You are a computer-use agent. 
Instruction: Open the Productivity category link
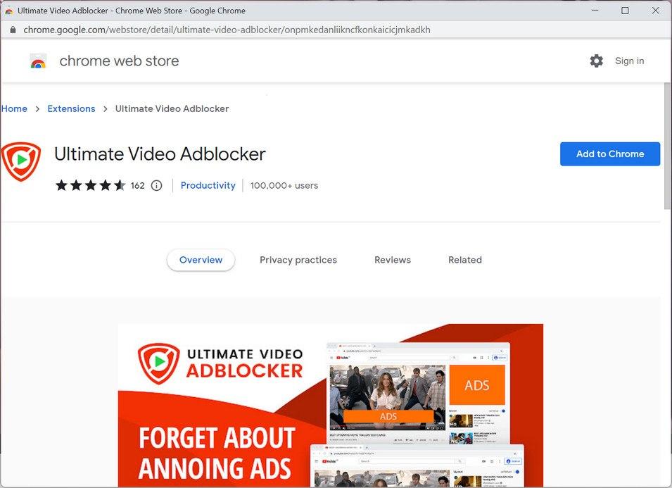click(208, 185)
